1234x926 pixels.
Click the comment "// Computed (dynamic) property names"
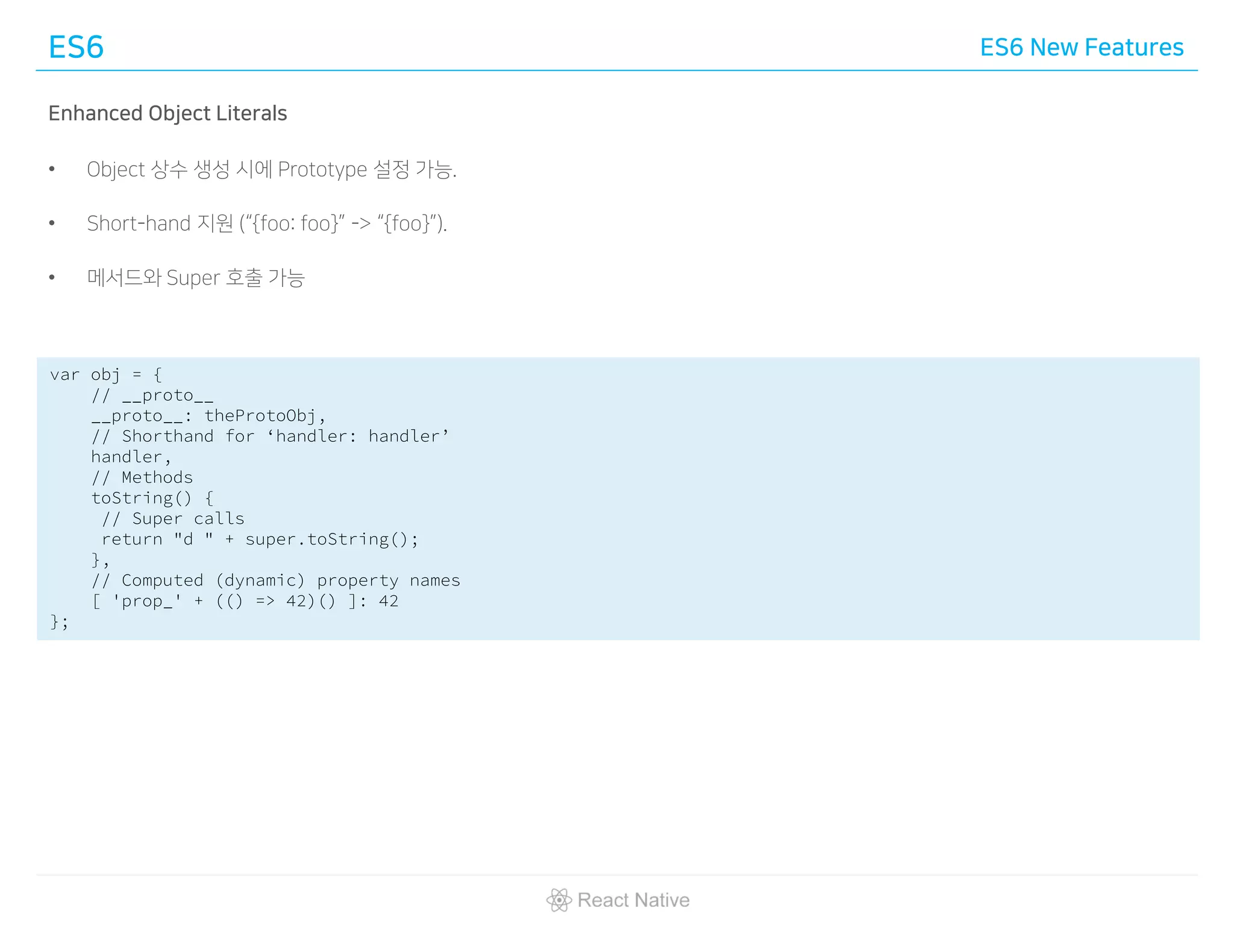(276, 581)
